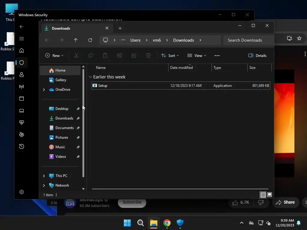307x230 pixels.
Task: Expand the OneDrive tree node
Action: [x=44, y=90]
